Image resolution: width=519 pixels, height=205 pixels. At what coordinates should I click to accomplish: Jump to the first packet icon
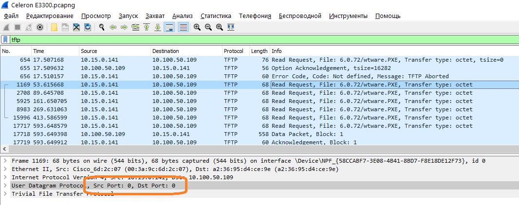pyautogui.click(x=147, y=27)
